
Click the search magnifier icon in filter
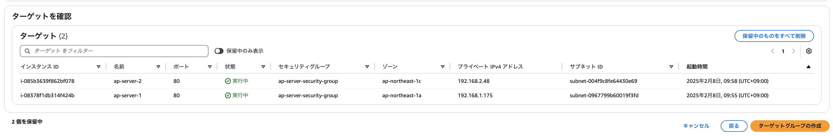coord(27,51)
